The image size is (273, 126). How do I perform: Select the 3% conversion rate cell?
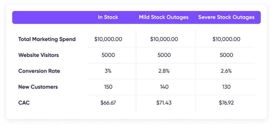pyautogui.click(x=108, y=71)
